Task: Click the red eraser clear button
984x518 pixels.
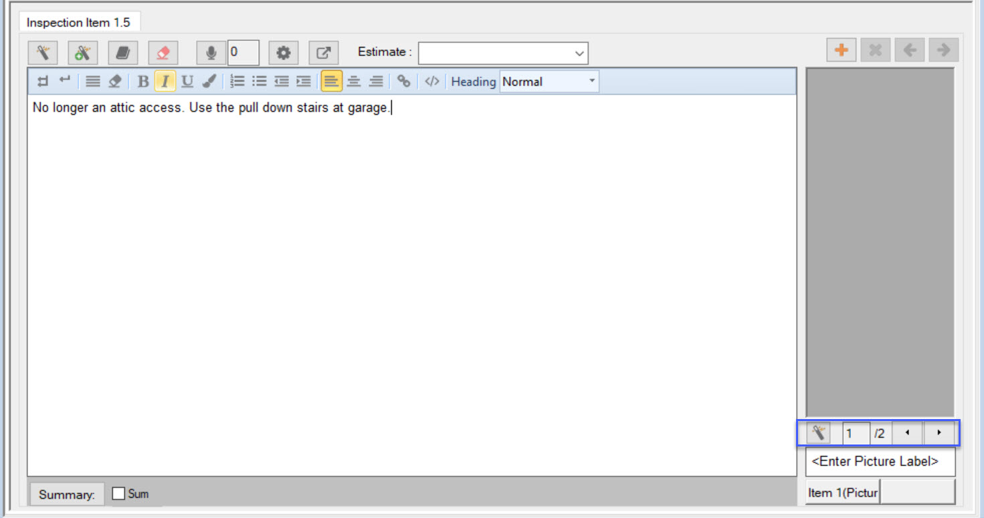Action: coord(163,53)
